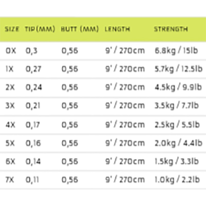The width and height of the screenshot is (206, 206).
Task: Select the 4X size cell
Action: pyautogui.click(x=11, y=124)
